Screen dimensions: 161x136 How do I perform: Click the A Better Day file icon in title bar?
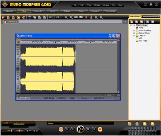(18, 36)
